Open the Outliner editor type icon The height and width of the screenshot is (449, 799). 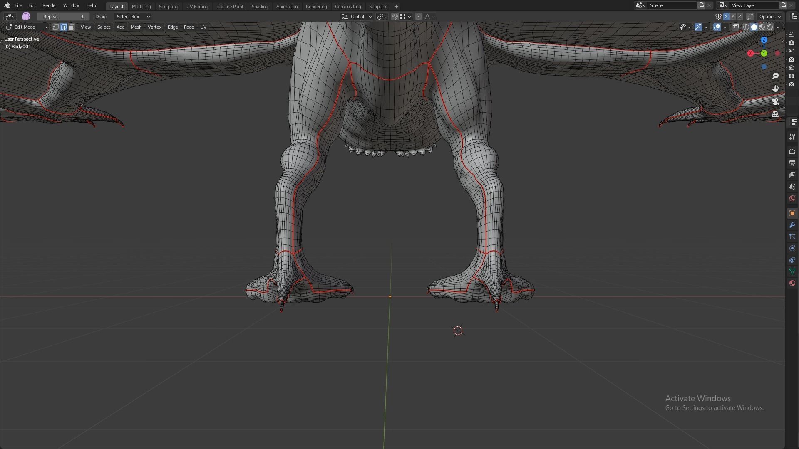coord(794,17)
